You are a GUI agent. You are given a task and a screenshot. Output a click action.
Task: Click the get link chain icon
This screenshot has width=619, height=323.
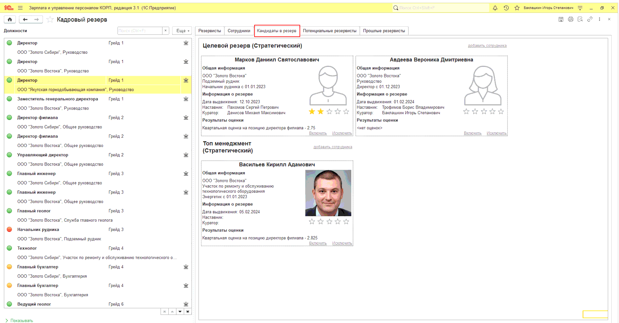pyautogui.click(x=590, y=19)
